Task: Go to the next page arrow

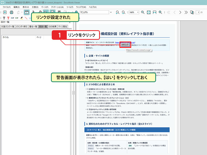Action: (180, 12)
